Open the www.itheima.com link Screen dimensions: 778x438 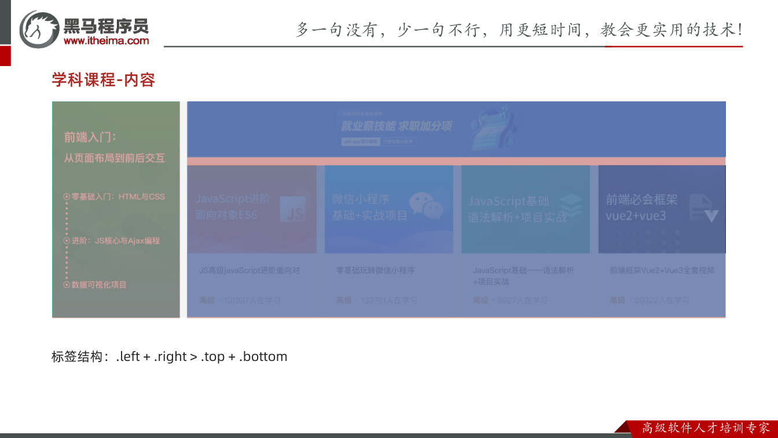coord(106,41)
